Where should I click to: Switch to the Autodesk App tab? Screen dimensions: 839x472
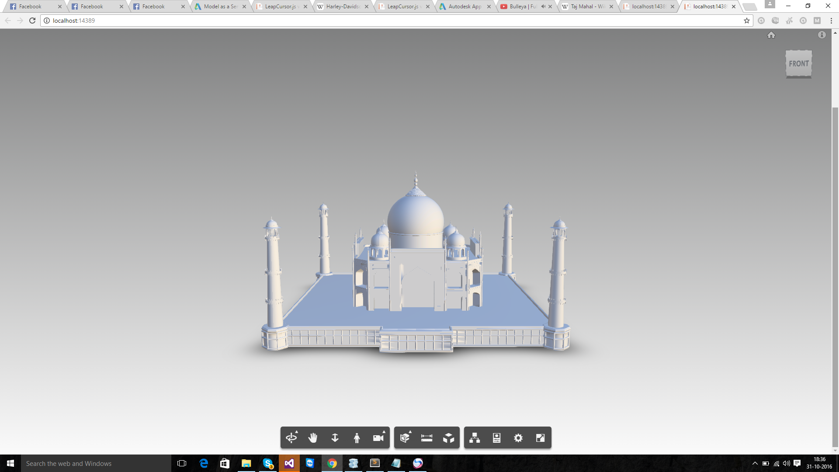tap(464, 7)
